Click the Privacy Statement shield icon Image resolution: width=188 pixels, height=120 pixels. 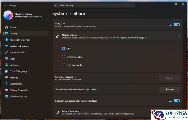click(57, 112)
